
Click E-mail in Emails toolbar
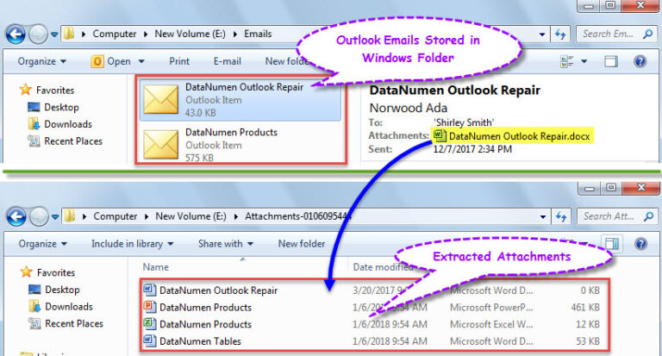(228, 62)
